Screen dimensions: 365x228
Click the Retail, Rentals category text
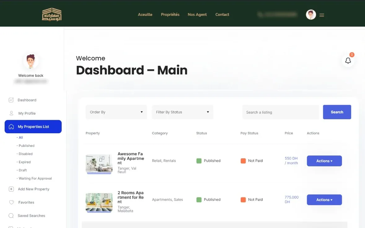pos(164,161)
